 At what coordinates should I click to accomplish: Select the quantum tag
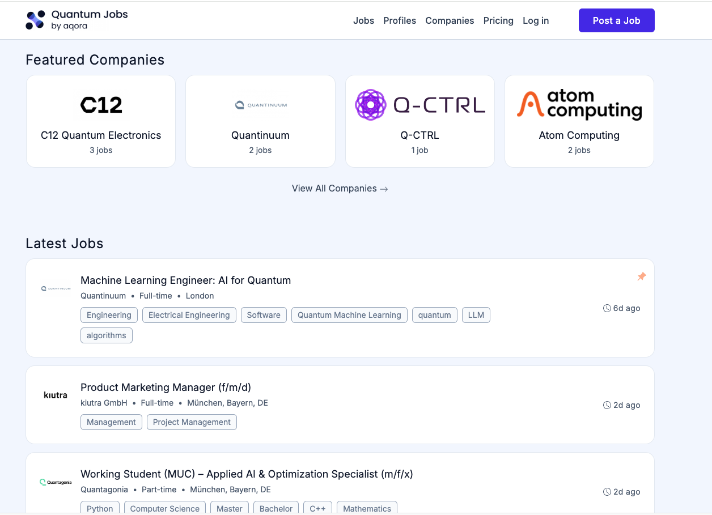pyautogui.click(x=435, y=315)
